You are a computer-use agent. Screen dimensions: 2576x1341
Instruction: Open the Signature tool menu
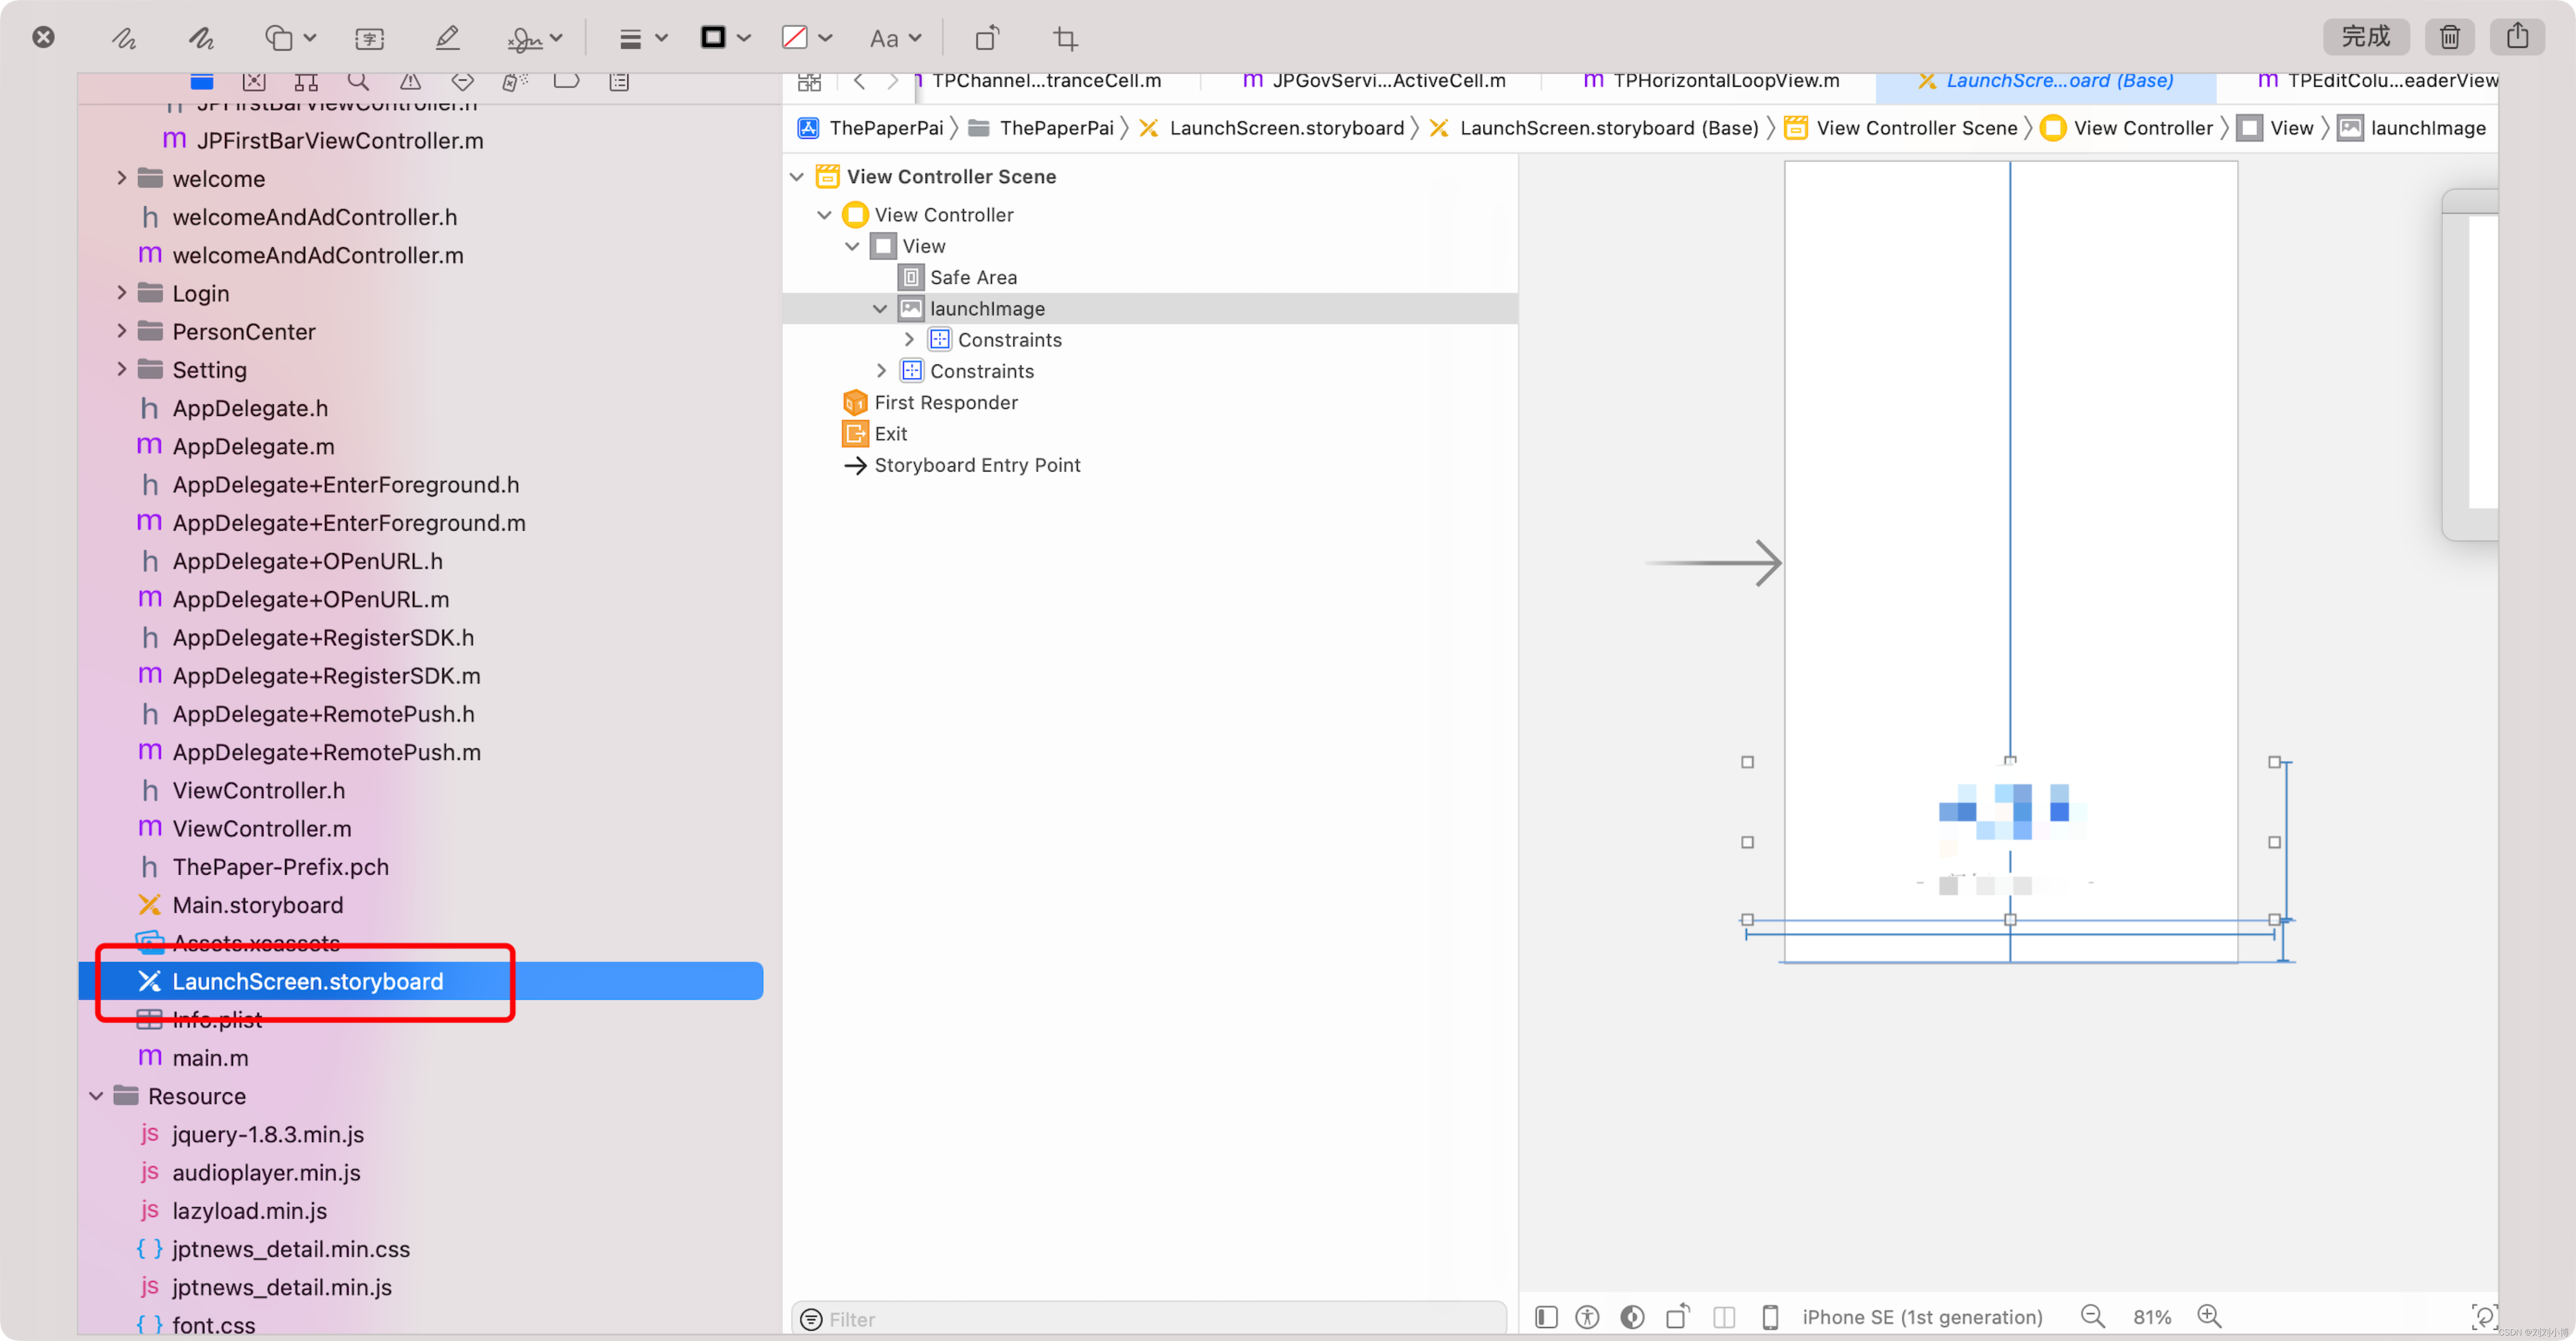[x=535, y=38]
